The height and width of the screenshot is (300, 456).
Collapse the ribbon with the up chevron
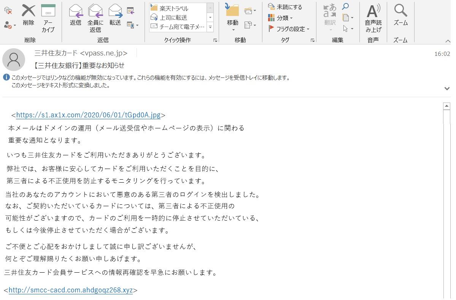(448, 41)
